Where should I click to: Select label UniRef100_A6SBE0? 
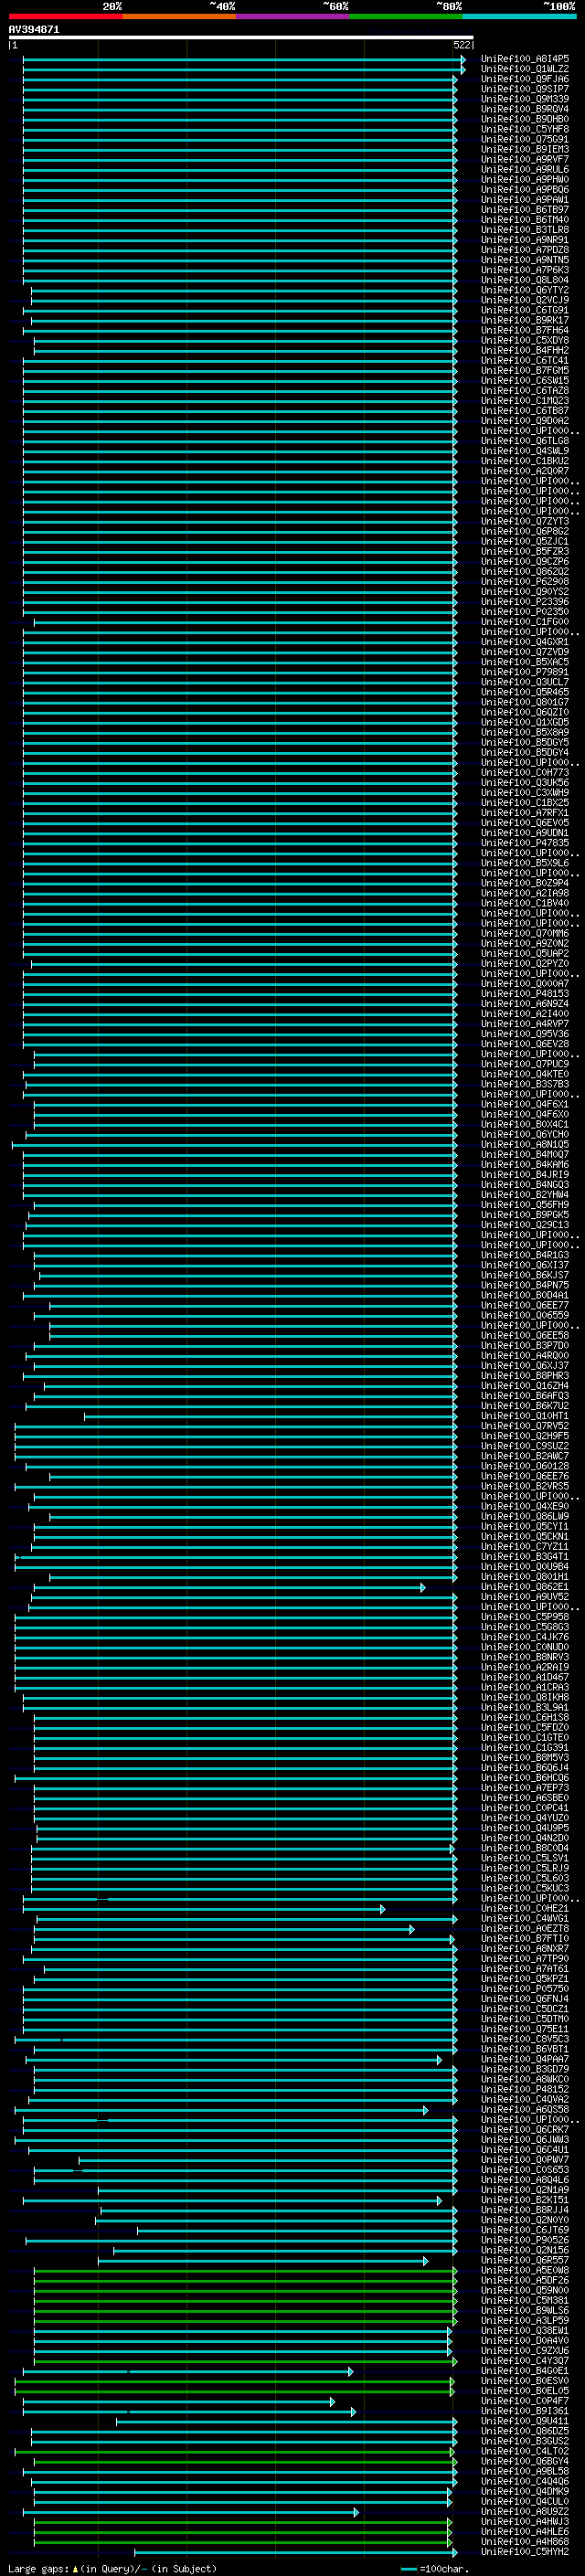(x=525, y=1798)
